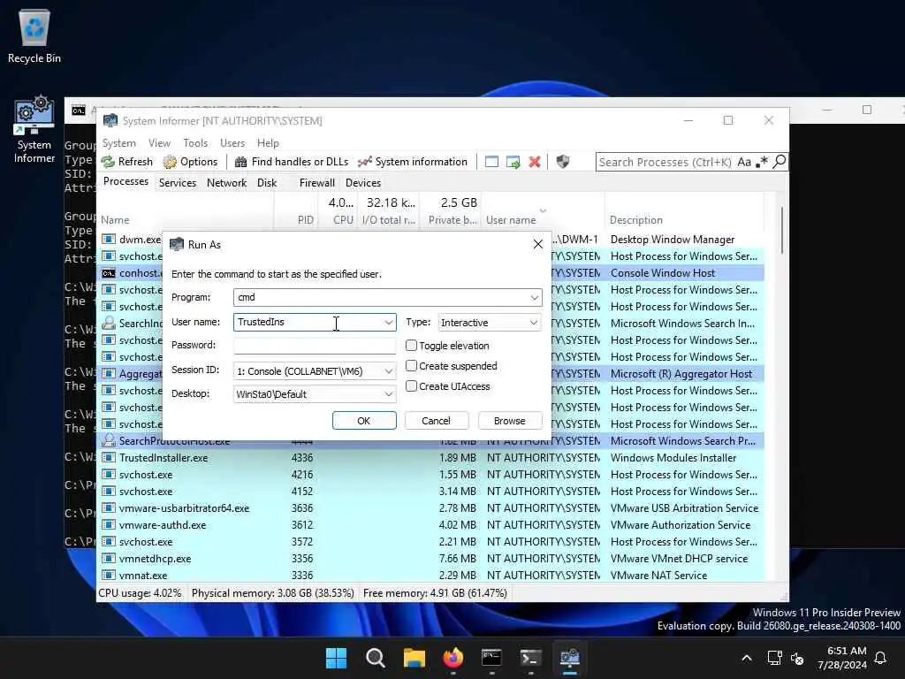Open the Windows Start menu
Image resolution: width=905 pixels, height=679 pixels.
point(336,658)
